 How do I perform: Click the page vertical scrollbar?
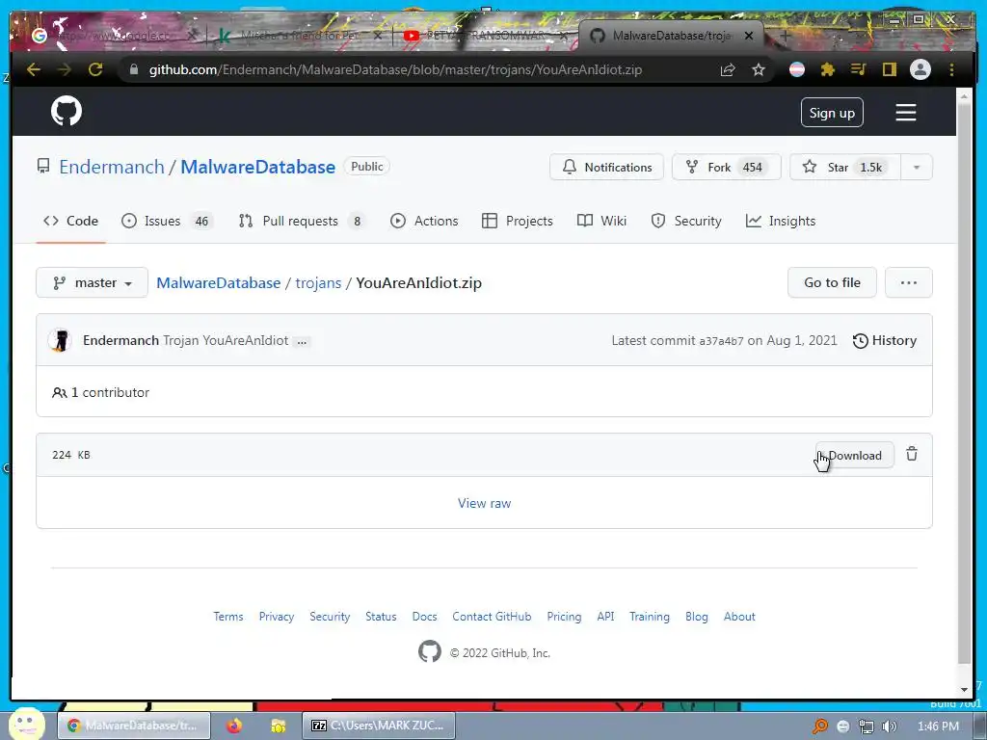[964, 383]
